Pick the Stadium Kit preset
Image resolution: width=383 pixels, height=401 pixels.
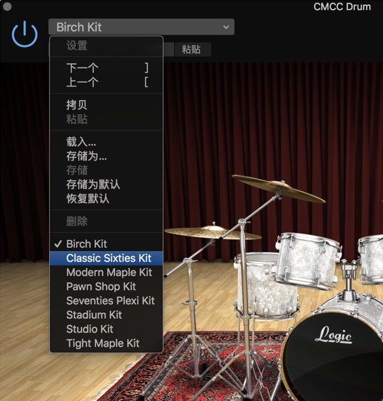pyautogui.click(x=107, y=315)
